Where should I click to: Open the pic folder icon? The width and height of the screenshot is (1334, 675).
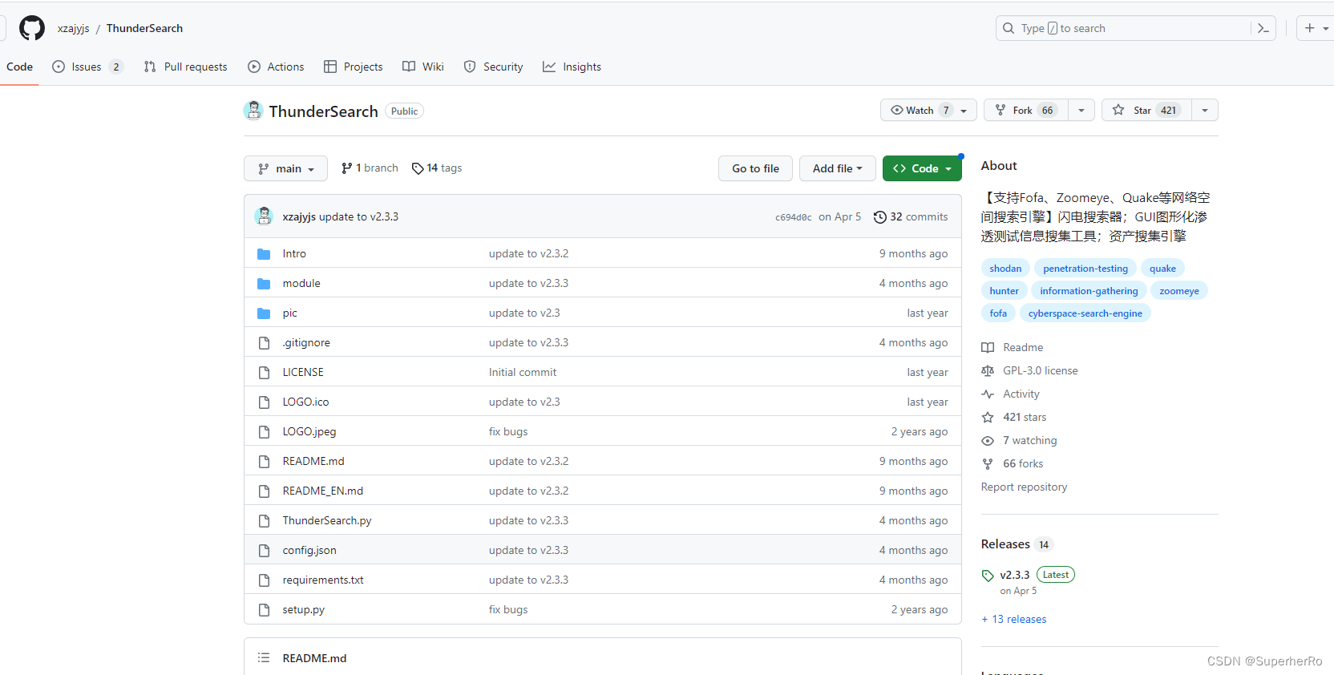pos(264,313)
